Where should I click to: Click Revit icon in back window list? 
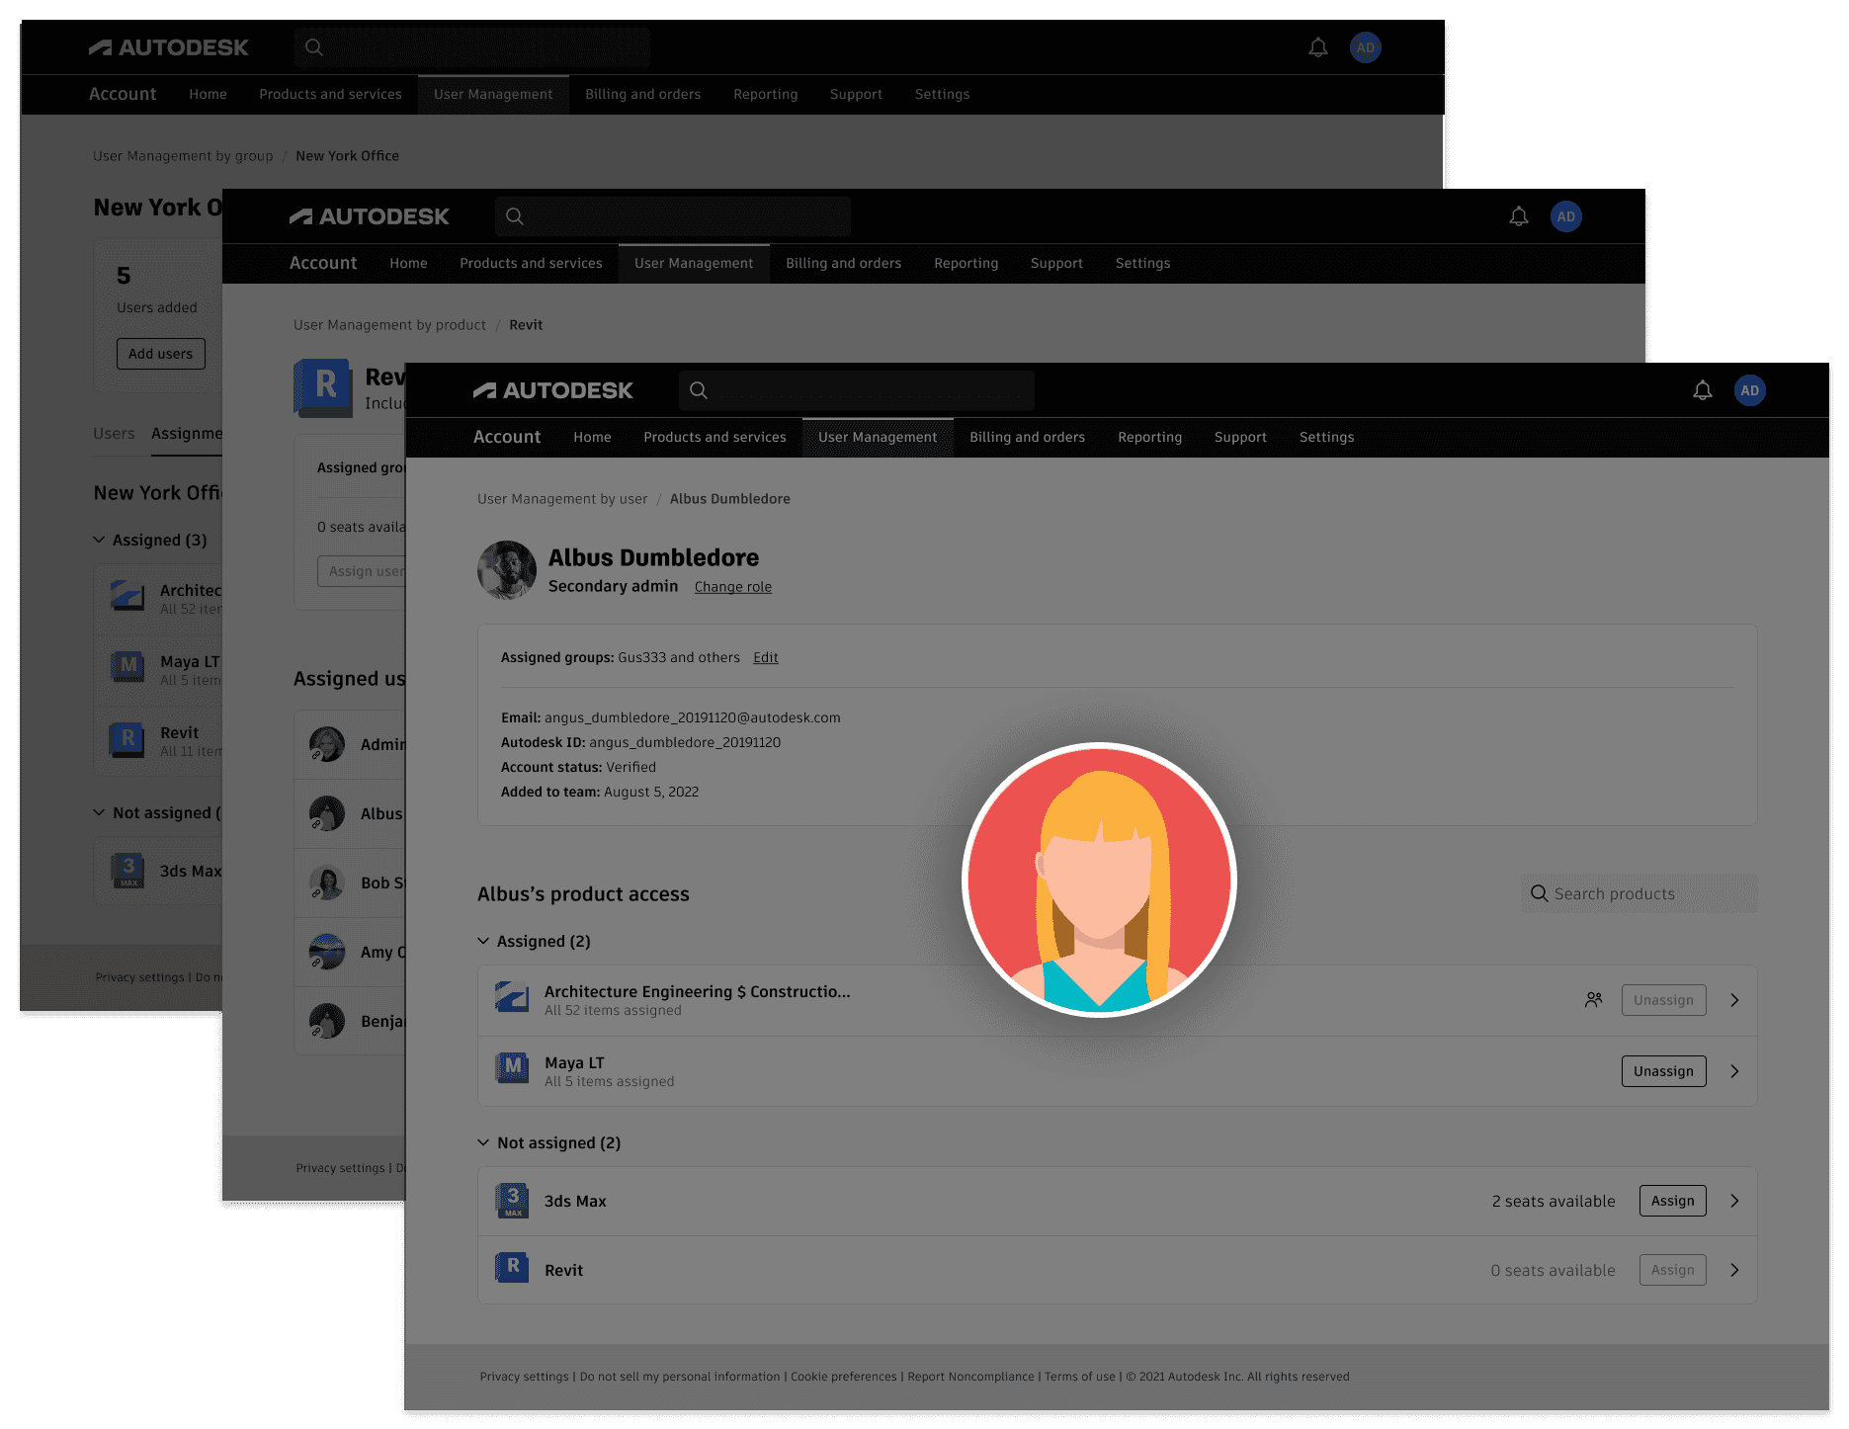127,740
